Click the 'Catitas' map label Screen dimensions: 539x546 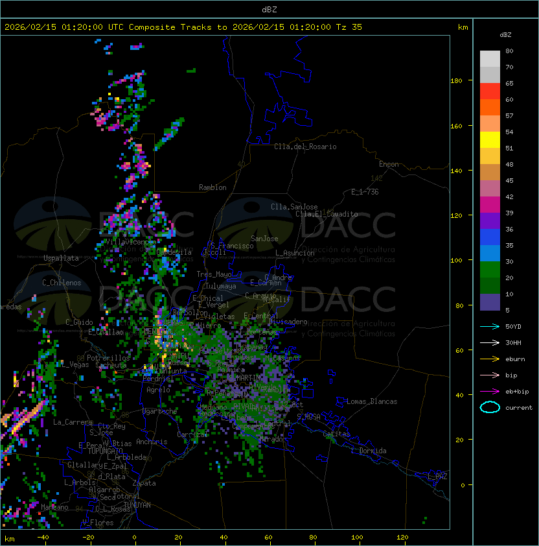336,434
